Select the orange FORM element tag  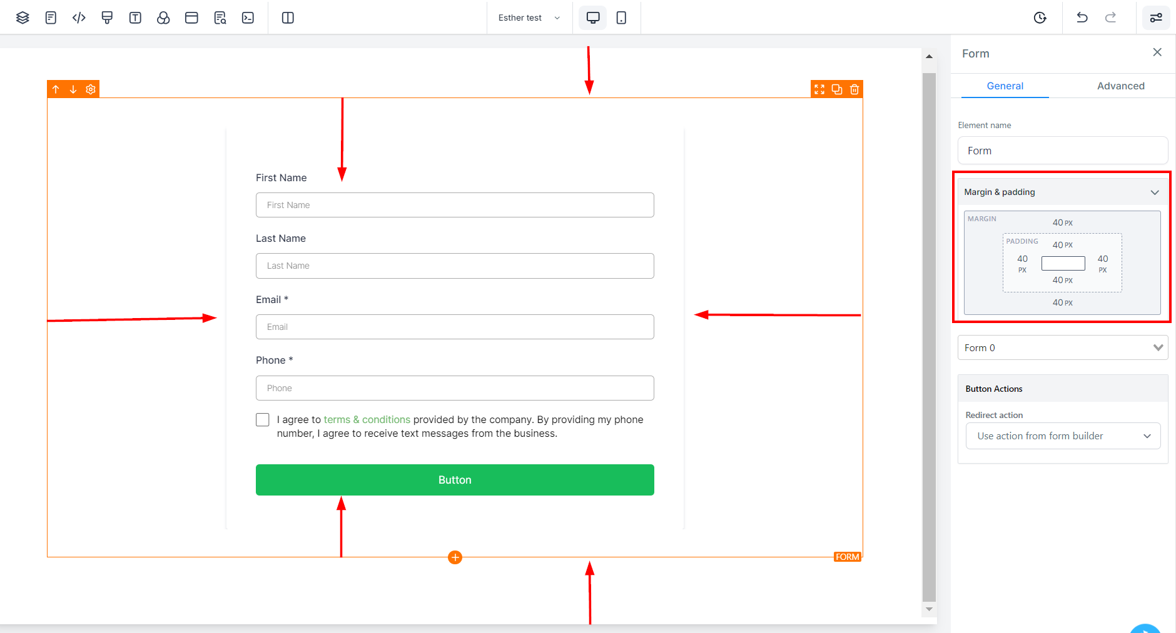(x=848, y=557)
